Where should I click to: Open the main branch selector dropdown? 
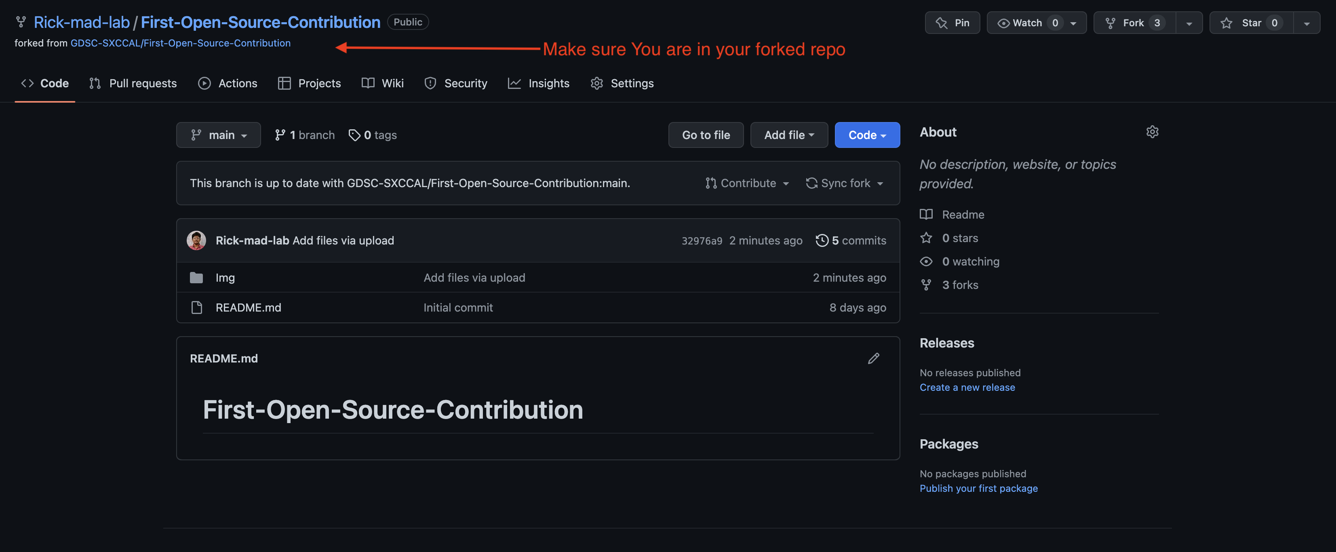click(x=218, y=135)
